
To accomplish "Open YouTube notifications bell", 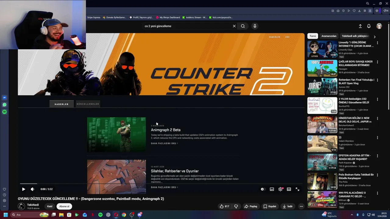I will [369, 26].
